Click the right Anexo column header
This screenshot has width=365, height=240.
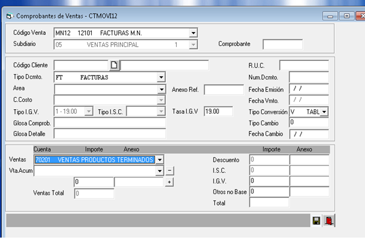click(304, 150)
